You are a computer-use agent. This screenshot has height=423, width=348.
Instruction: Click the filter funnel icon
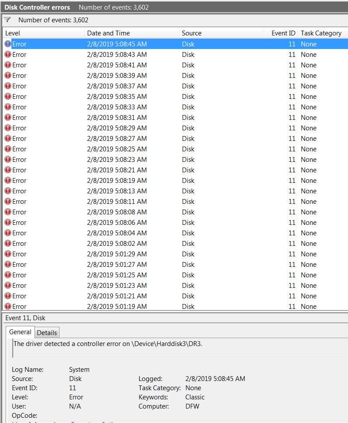7,20
